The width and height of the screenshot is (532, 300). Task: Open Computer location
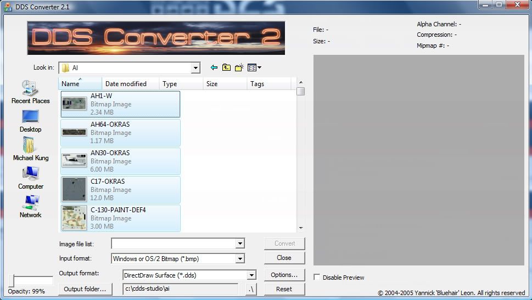(30, 178)
